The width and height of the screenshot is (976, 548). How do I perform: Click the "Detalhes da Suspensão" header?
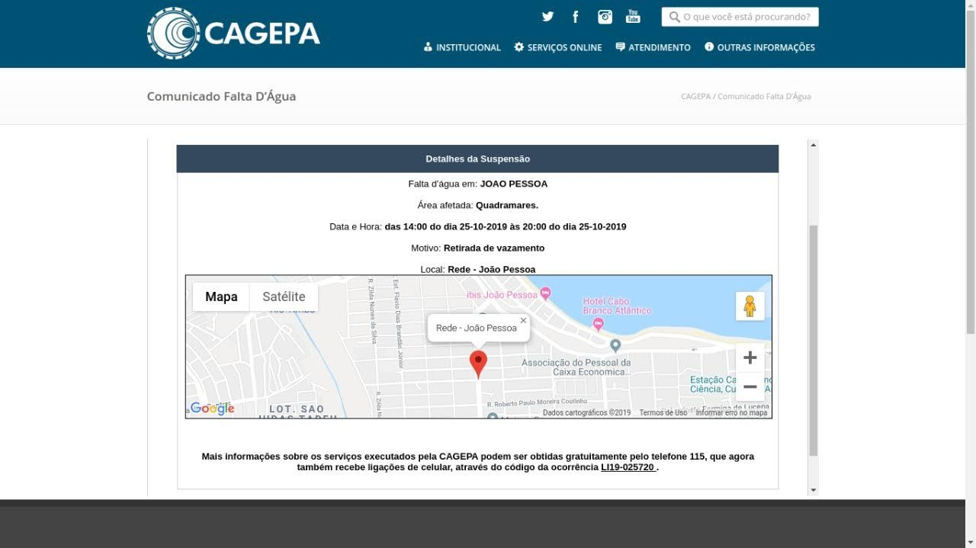[477, 159]
